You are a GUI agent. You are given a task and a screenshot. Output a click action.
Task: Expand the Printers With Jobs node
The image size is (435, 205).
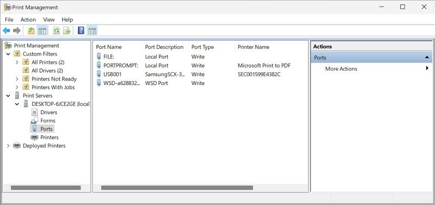[x=17, y=87]
